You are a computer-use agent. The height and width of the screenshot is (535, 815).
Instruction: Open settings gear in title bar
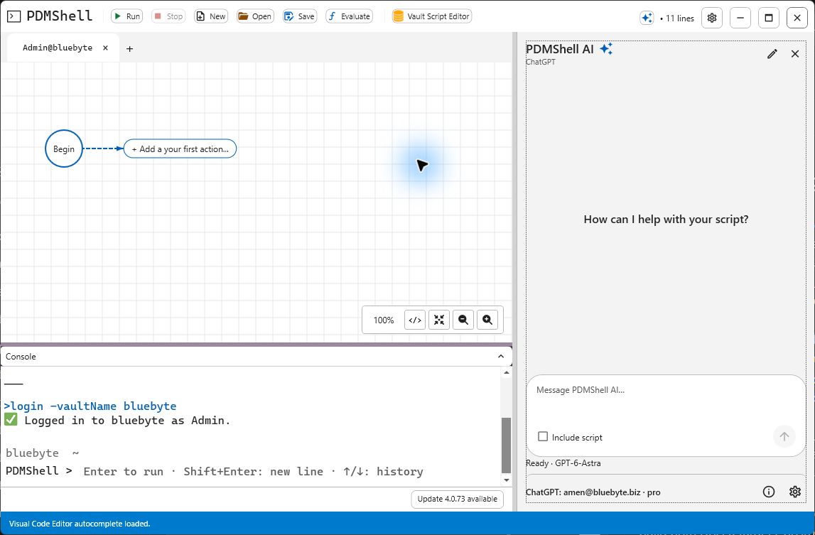click(712, 18)
